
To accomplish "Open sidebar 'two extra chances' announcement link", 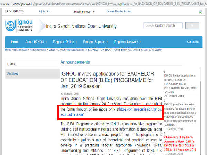I will (x=180, y=115).
